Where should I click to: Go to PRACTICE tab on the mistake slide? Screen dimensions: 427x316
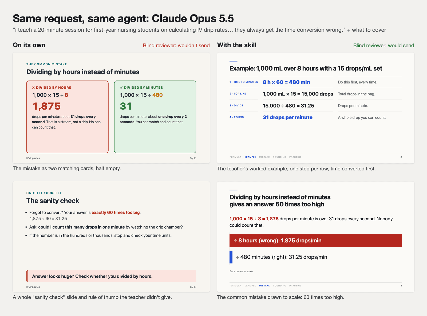(x=295, y=286)
